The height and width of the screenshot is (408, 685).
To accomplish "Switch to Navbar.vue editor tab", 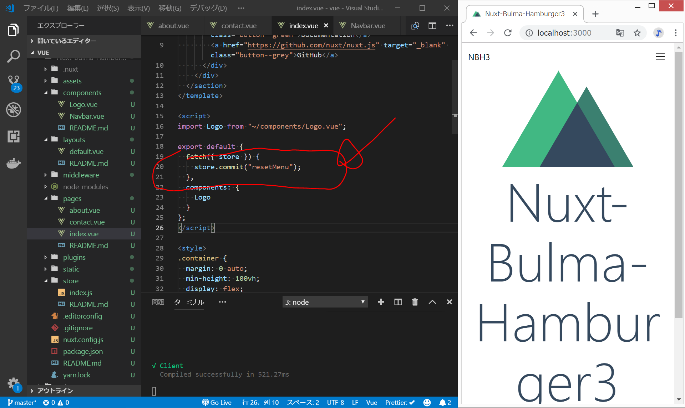I will (x=367, y=26).
